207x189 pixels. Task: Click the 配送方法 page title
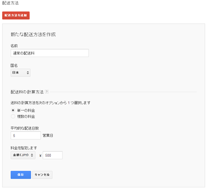10,3
